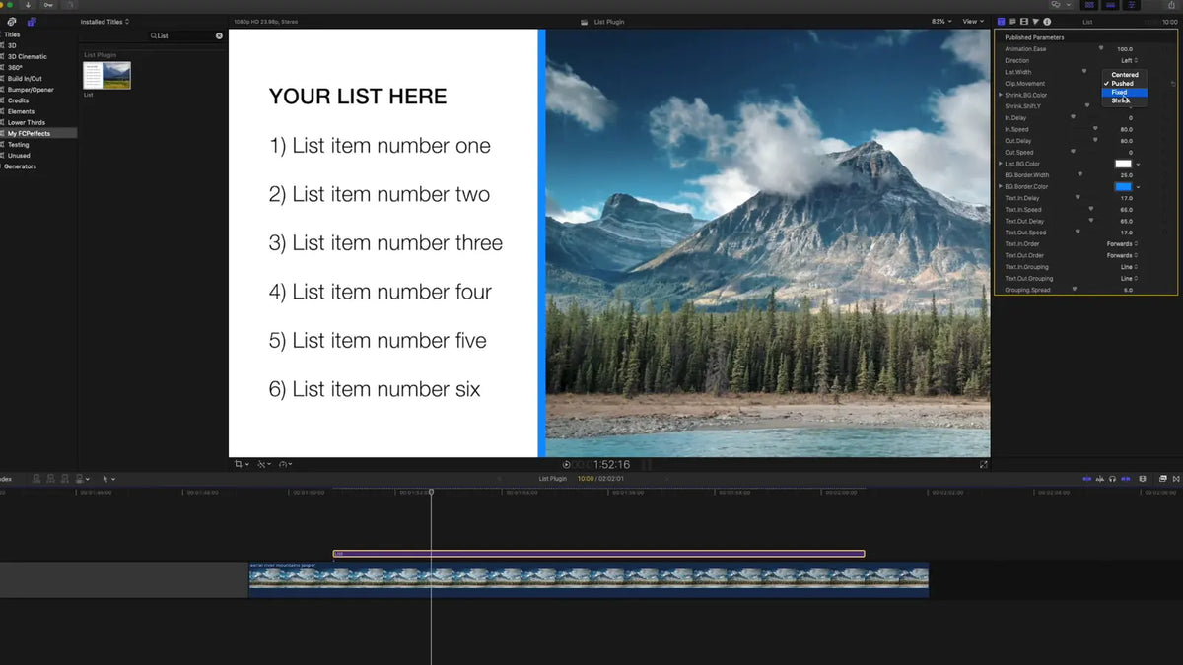This screenshot has height=665, width=1183.
Task: Open the Select arrow tool menu
Action: (108, 479)
